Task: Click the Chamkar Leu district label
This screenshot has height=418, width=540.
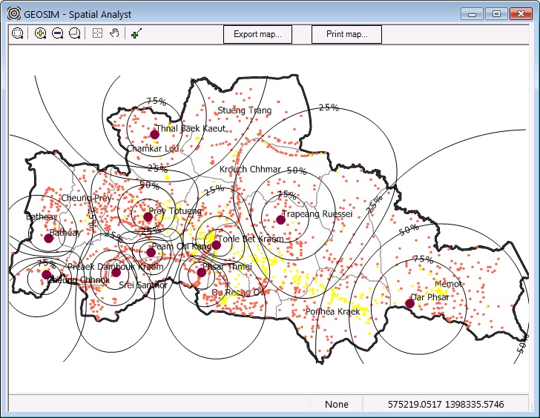Action: tap(153, 149)
